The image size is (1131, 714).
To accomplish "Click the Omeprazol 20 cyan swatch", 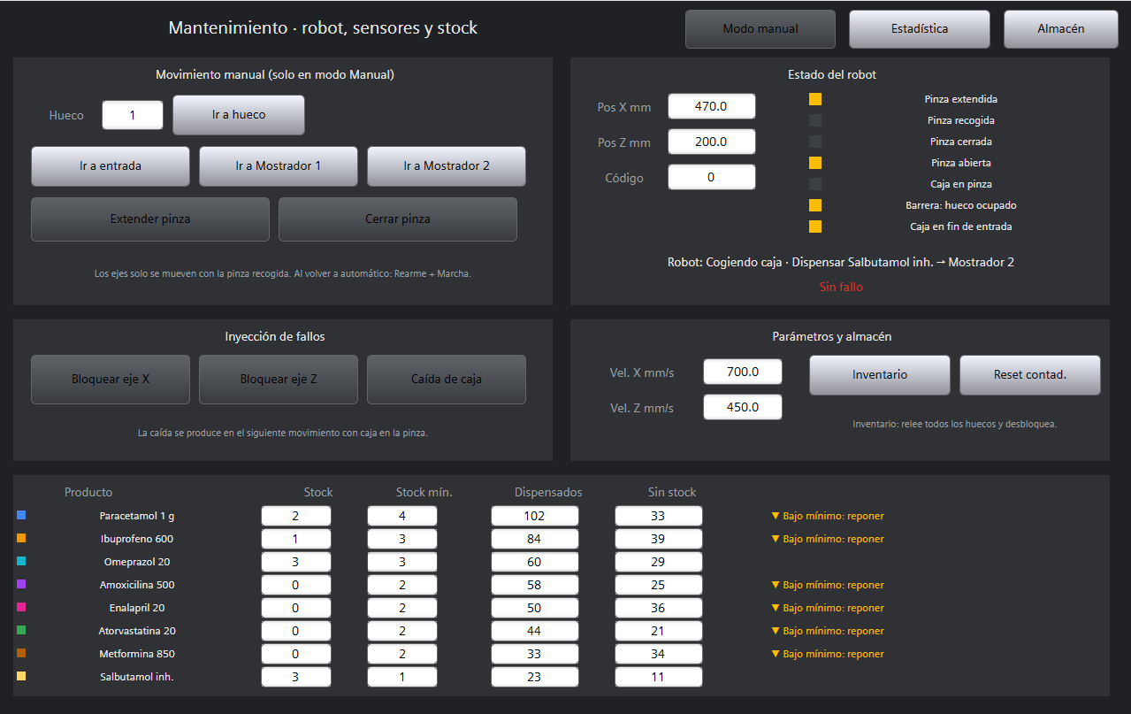I will click(x=21, y=561).
